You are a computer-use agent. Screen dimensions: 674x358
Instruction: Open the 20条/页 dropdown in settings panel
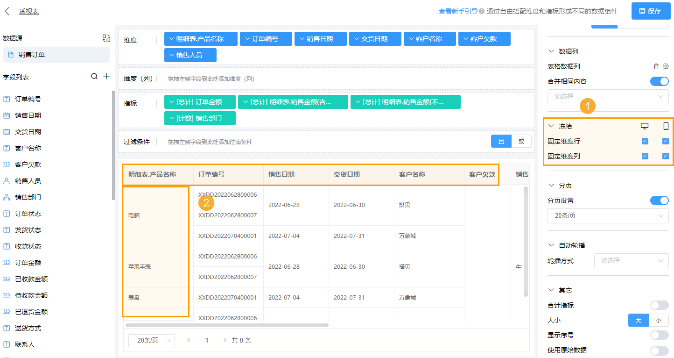(x=608, y=215)
